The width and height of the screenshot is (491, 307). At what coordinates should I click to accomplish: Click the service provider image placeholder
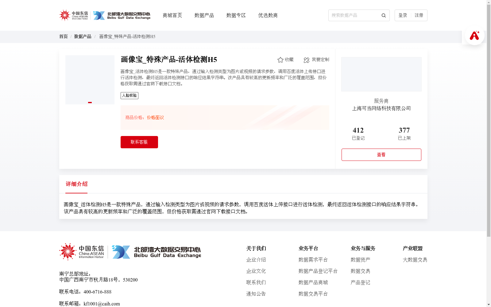pyautogui.click(x=381, y=74)
